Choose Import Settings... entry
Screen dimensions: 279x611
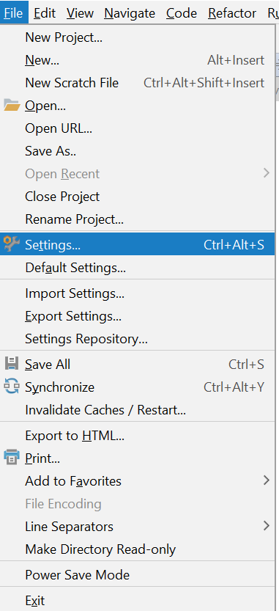(138, 293)
